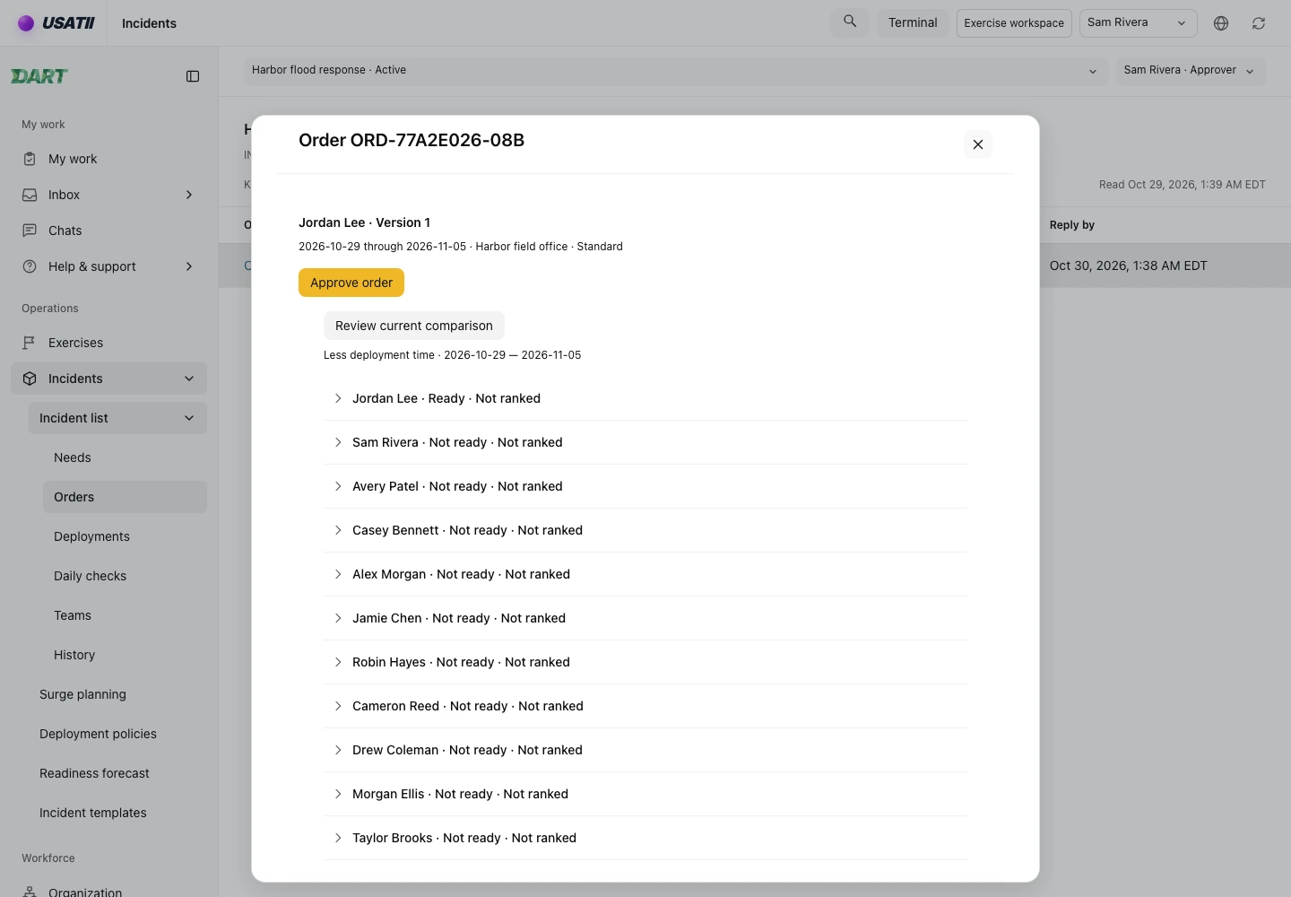
Task: Expand the Avery Patel row
Action: (x=645, y=486)
